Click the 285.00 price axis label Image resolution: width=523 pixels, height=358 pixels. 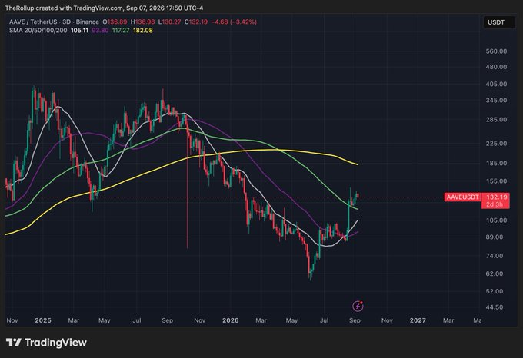tap(496, 120)
